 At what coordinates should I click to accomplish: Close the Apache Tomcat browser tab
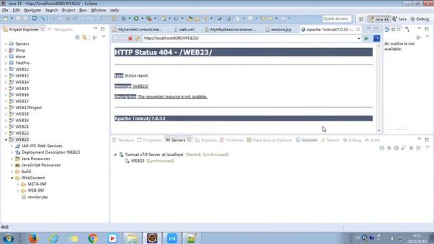358,29
